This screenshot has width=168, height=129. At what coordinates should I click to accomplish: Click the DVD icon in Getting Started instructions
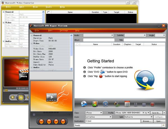[x=102, y=72]
